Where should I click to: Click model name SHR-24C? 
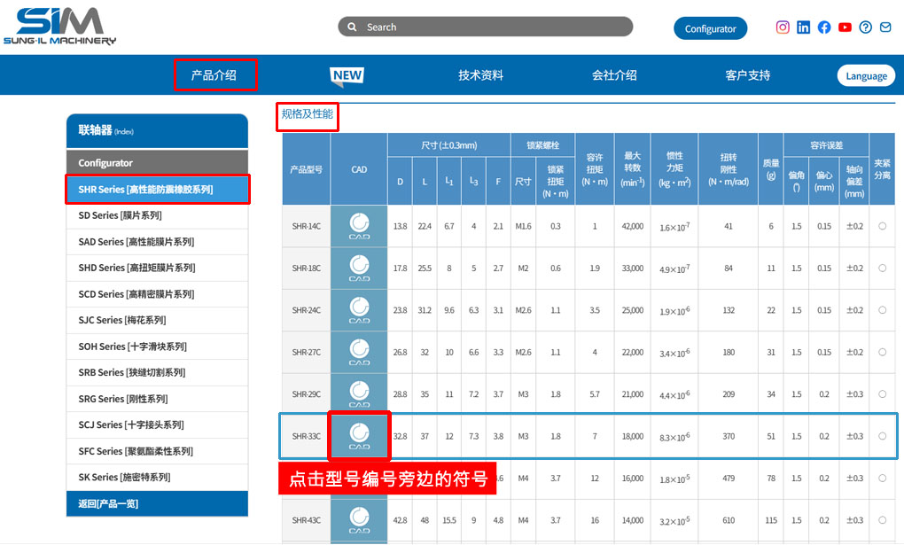pos(306,310)
